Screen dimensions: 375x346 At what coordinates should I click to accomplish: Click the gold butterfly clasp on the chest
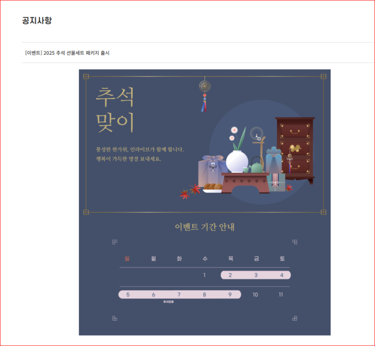coord(295,148)
